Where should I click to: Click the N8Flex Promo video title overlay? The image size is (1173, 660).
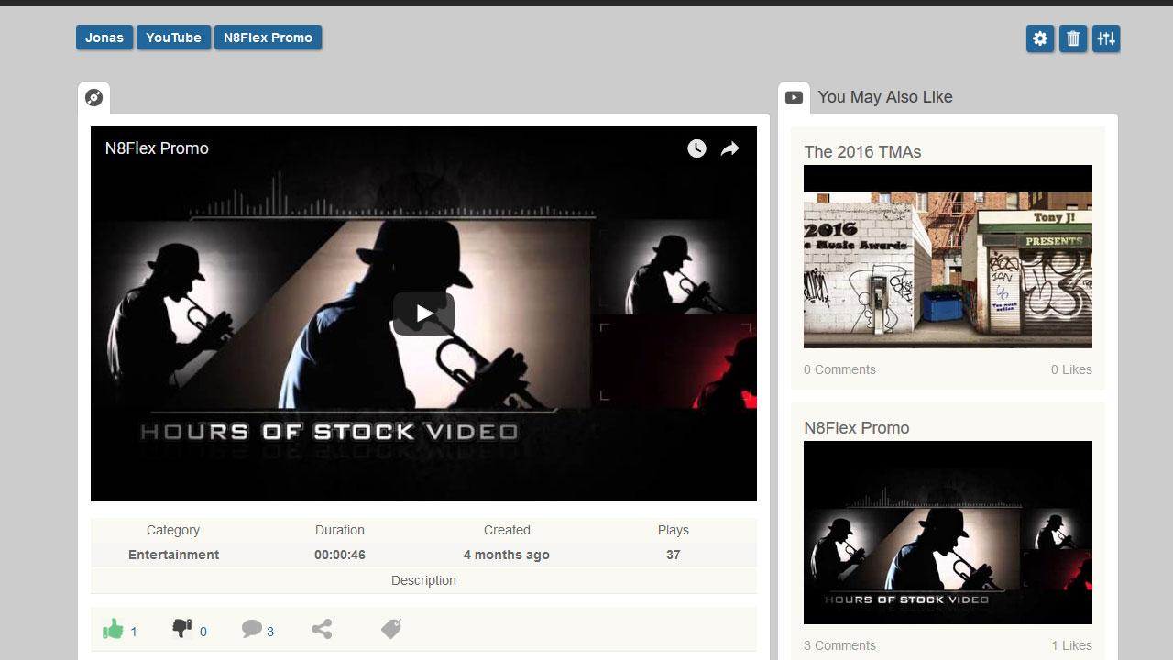(157, 148)
